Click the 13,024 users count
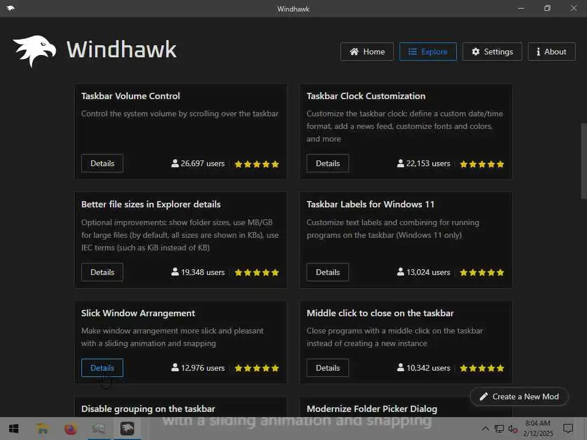Screen dimensions: 587x440 point(424,272)
